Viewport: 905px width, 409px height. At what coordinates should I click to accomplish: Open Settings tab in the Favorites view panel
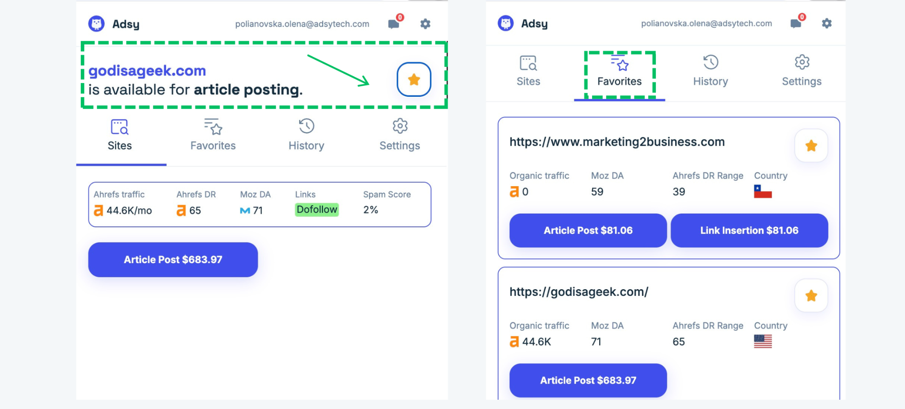pos(802,71)
